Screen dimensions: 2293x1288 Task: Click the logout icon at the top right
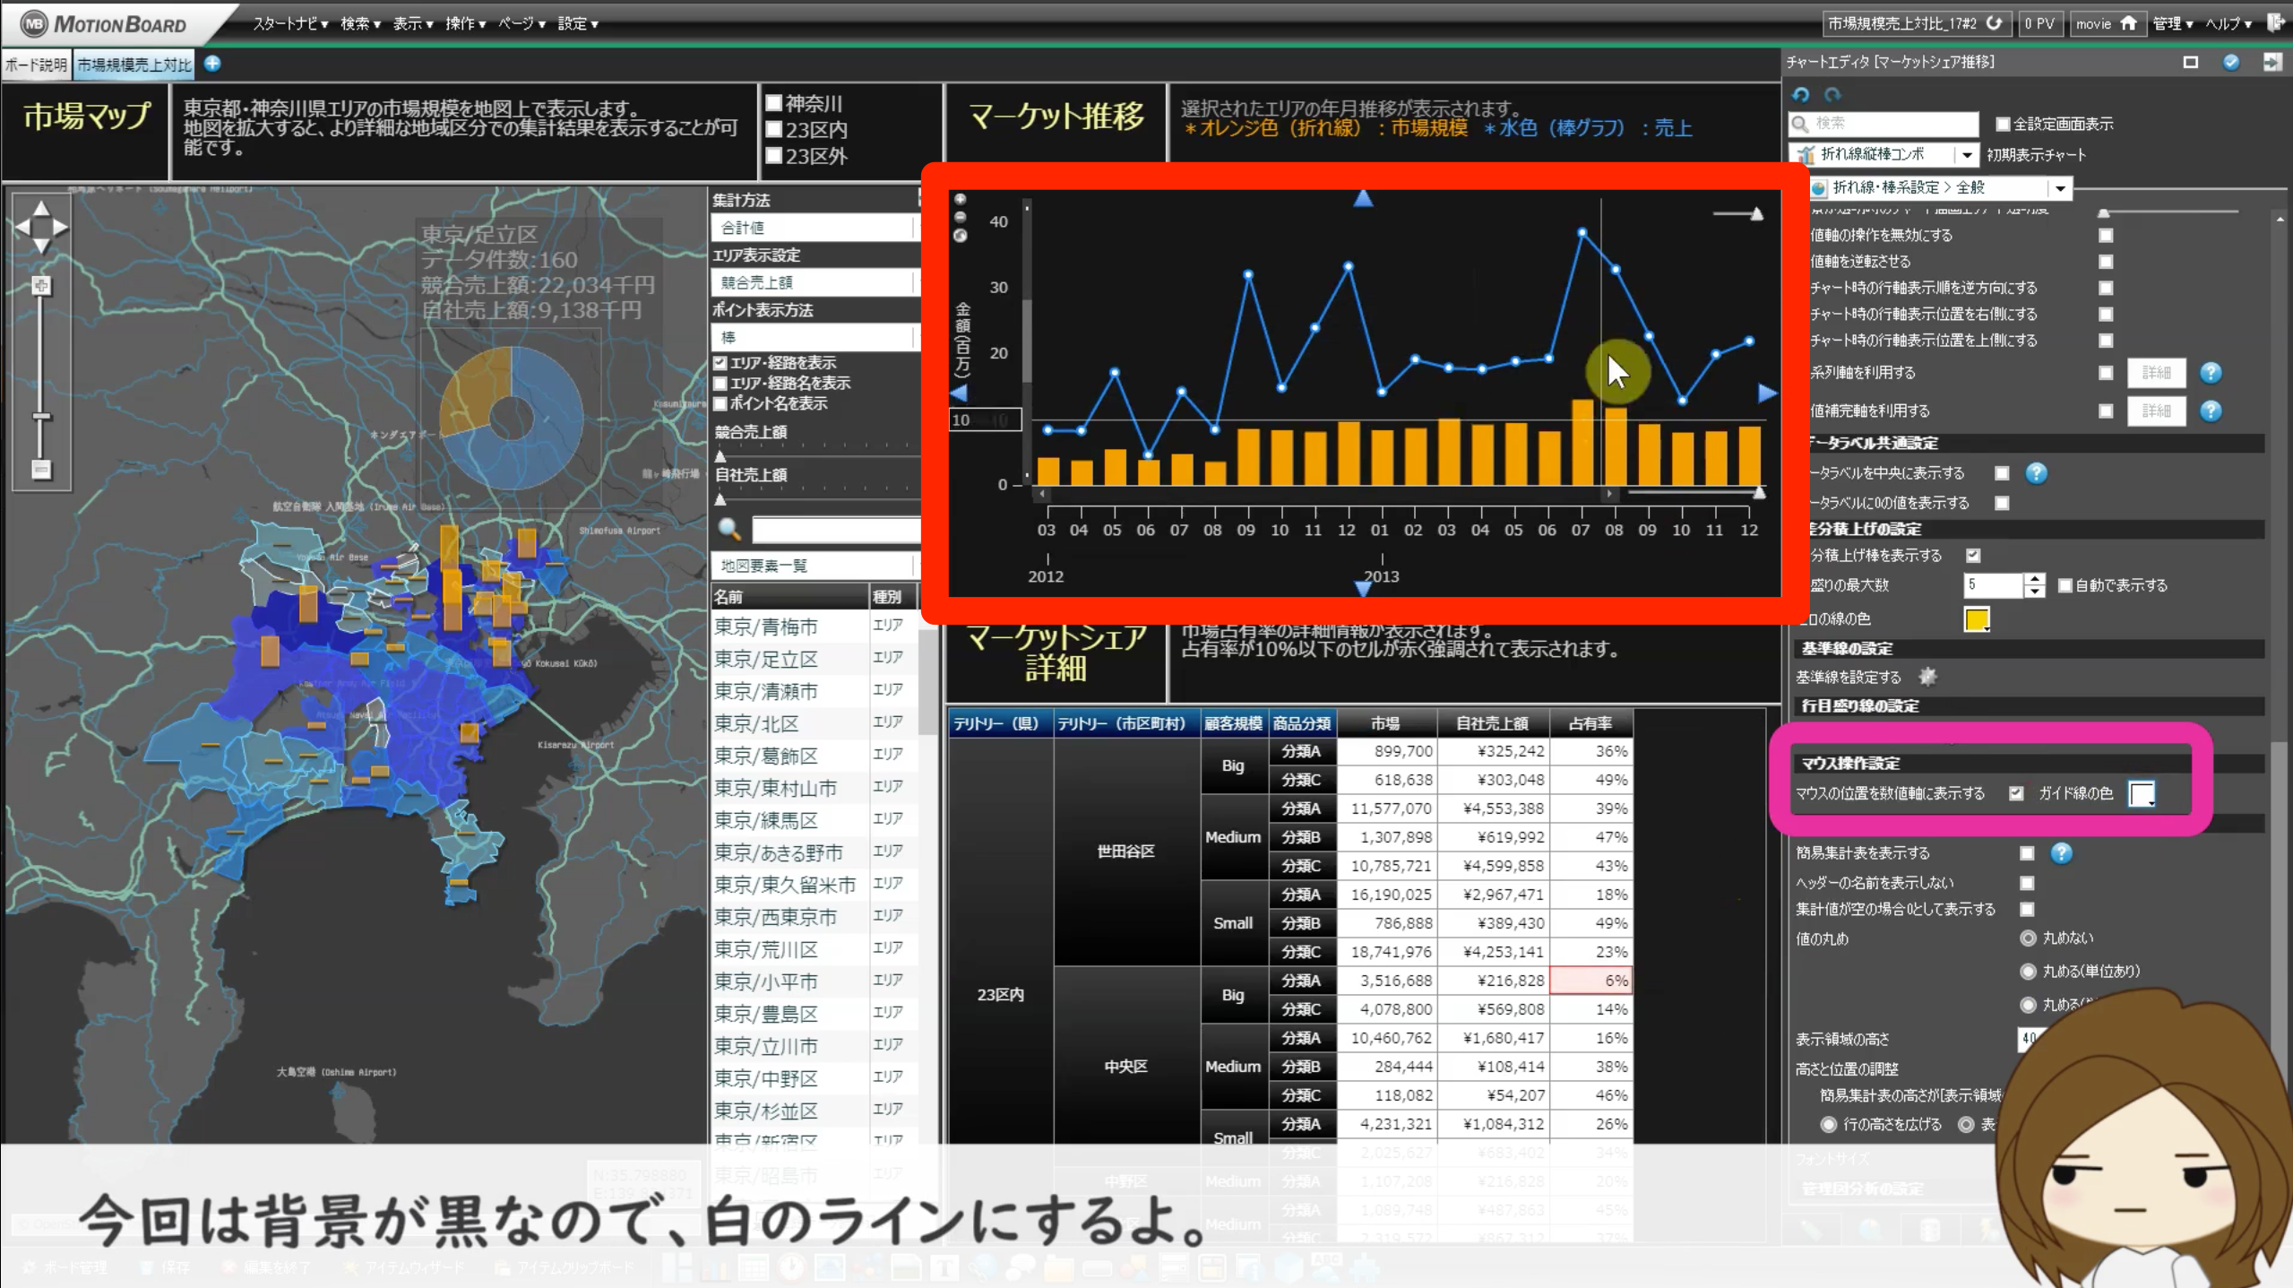click(x=2274, y=23)
